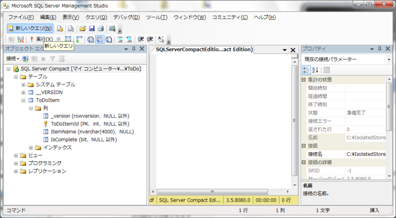Screen dimensions: 396x218
Task: Collapse the テーブル folder
Action: click(x=16, y=77)
